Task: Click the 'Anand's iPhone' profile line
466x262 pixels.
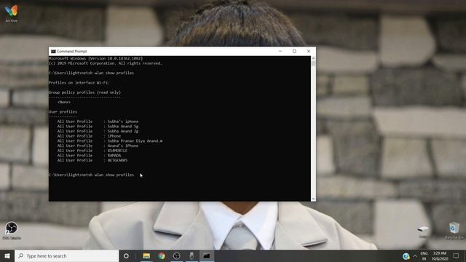Action: [98, 146]
